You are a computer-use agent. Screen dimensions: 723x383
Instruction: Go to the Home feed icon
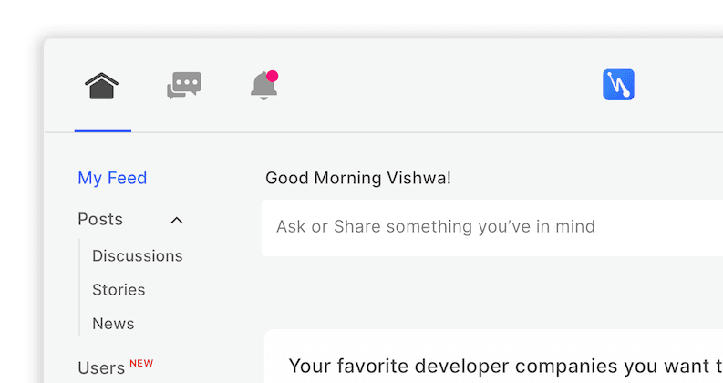coord(102,86)
